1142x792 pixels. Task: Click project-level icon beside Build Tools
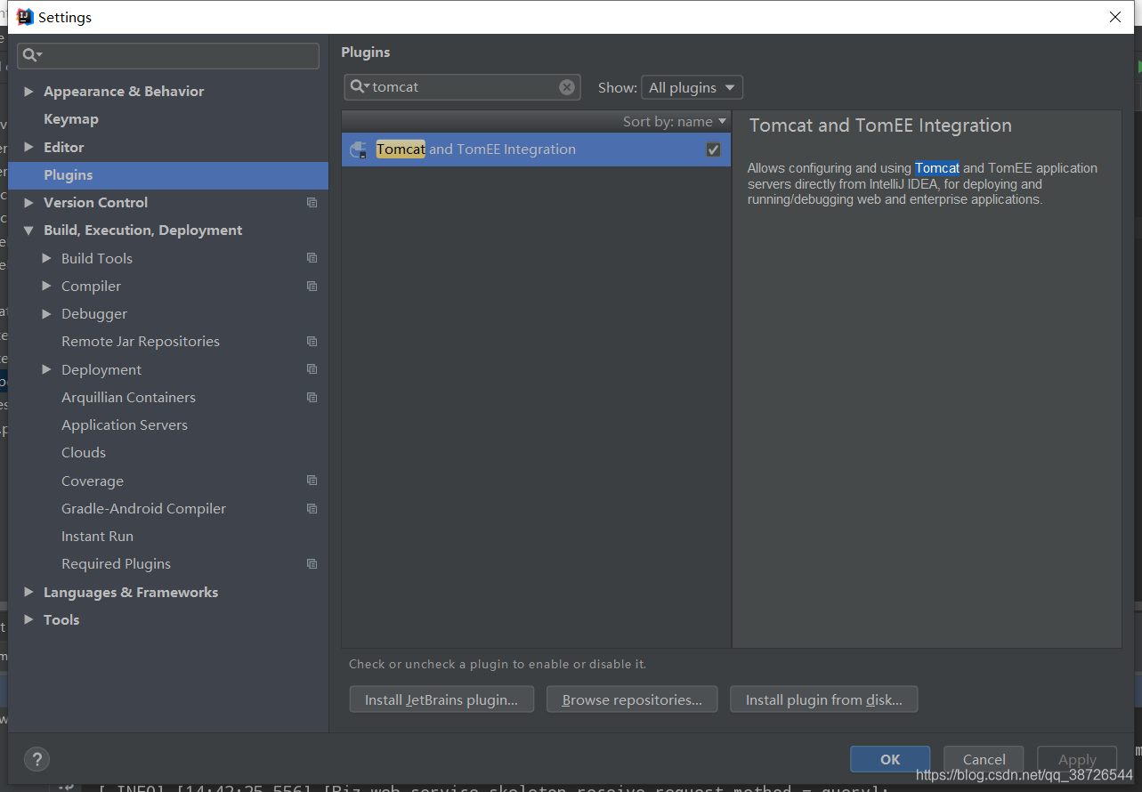point(312,258)
